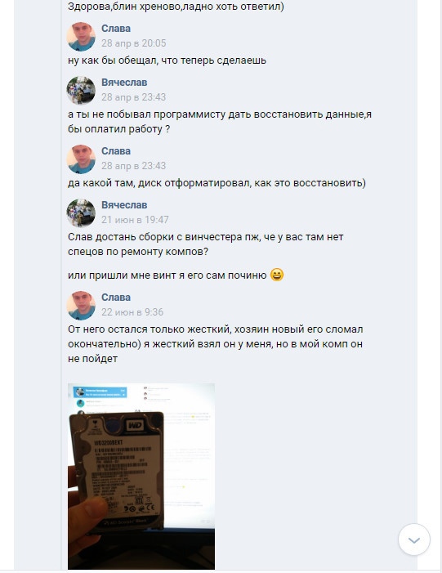Open Вячеслав's name link above 'Слав достань сборки'
442x573 pixels.
click(x=124, y=205)
